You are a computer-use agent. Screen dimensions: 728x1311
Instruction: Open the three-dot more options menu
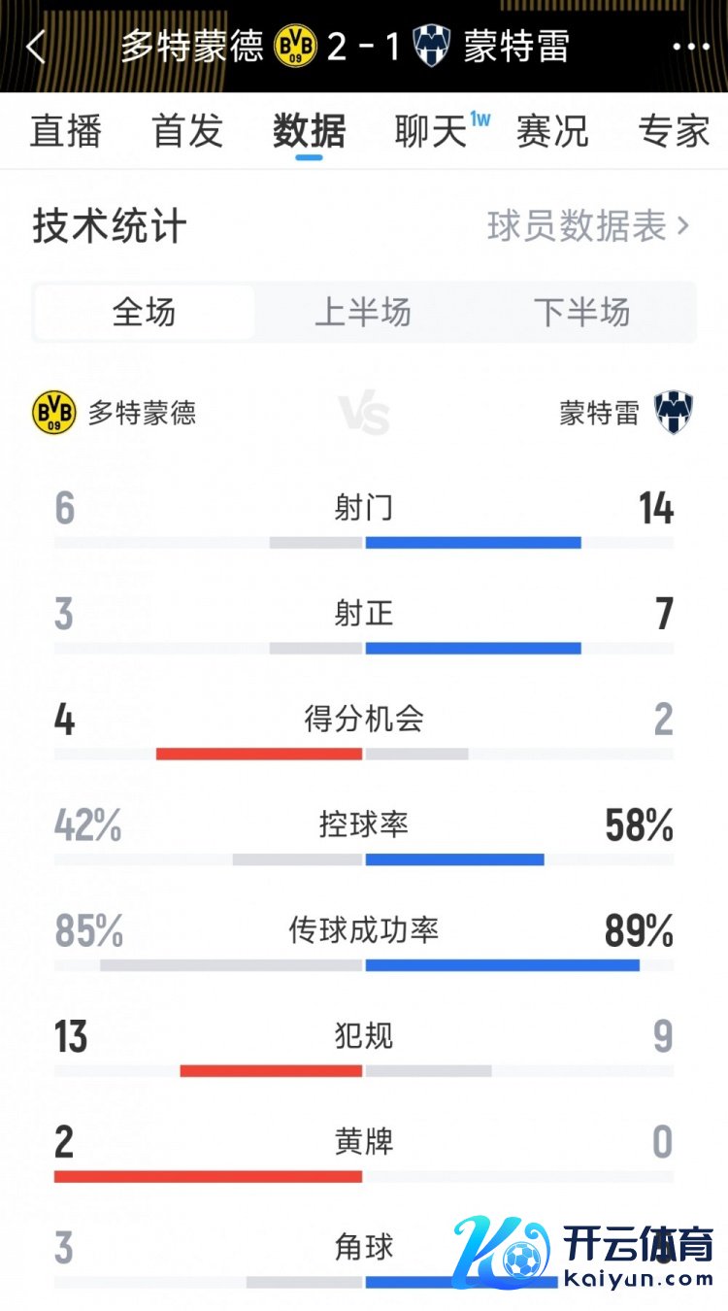pyautogui.click(x=691, y=47)
